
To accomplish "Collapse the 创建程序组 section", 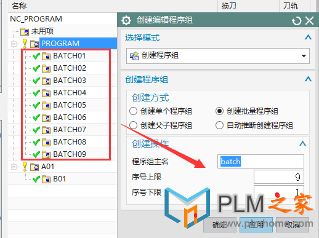I will 308,79.
